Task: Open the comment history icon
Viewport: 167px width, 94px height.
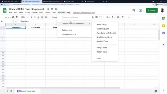Action: point(133,10)
